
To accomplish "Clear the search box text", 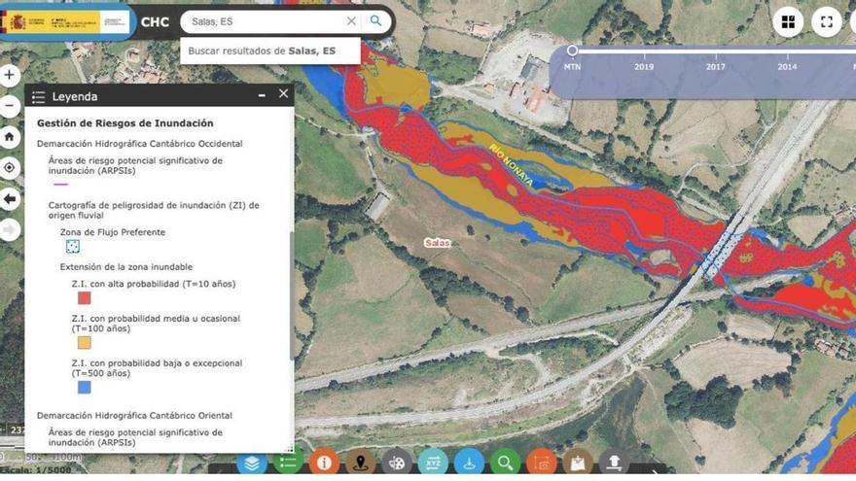I will (351, 21).
